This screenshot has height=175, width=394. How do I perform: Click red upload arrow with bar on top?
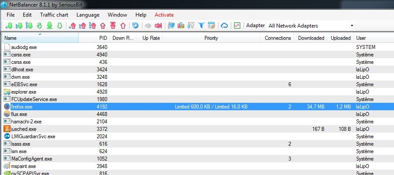(113, 25)
